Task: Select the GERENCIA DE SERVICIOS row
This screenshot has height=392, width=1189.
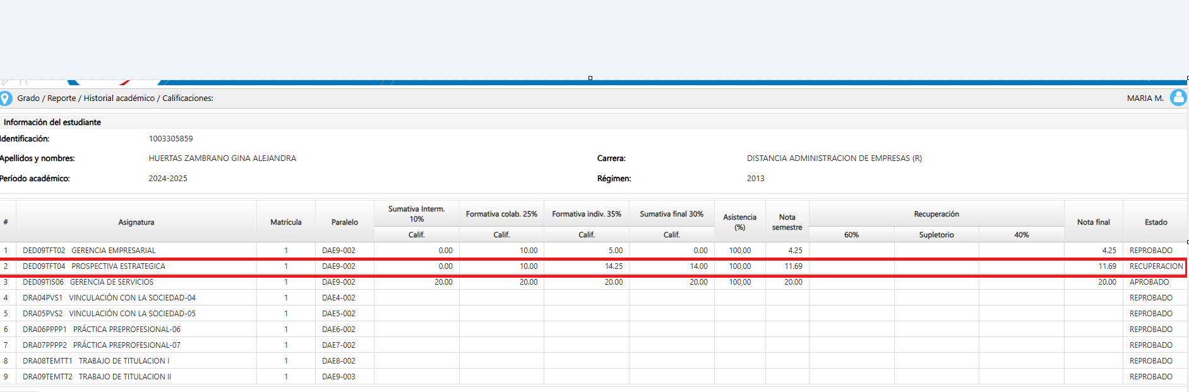Action: point(594,282)
